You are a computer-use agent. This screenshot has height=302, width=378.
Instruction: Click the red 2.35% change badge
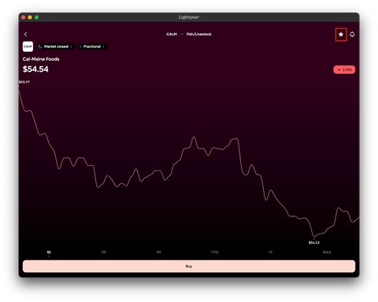(x=344, y=70)
